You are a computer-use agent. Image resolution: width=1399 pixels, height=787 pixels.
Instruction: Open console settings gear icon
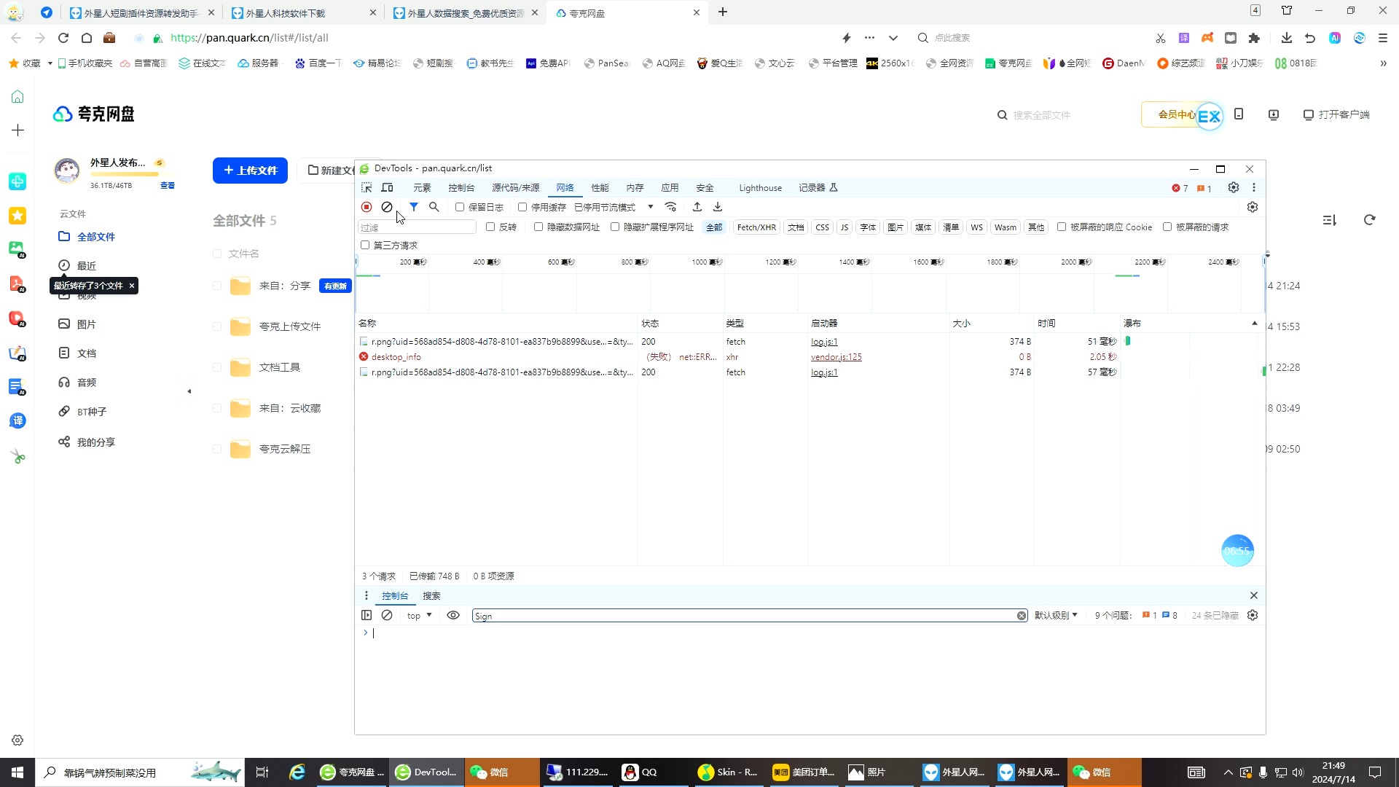pyautogui.click(x=1253, y=616)
